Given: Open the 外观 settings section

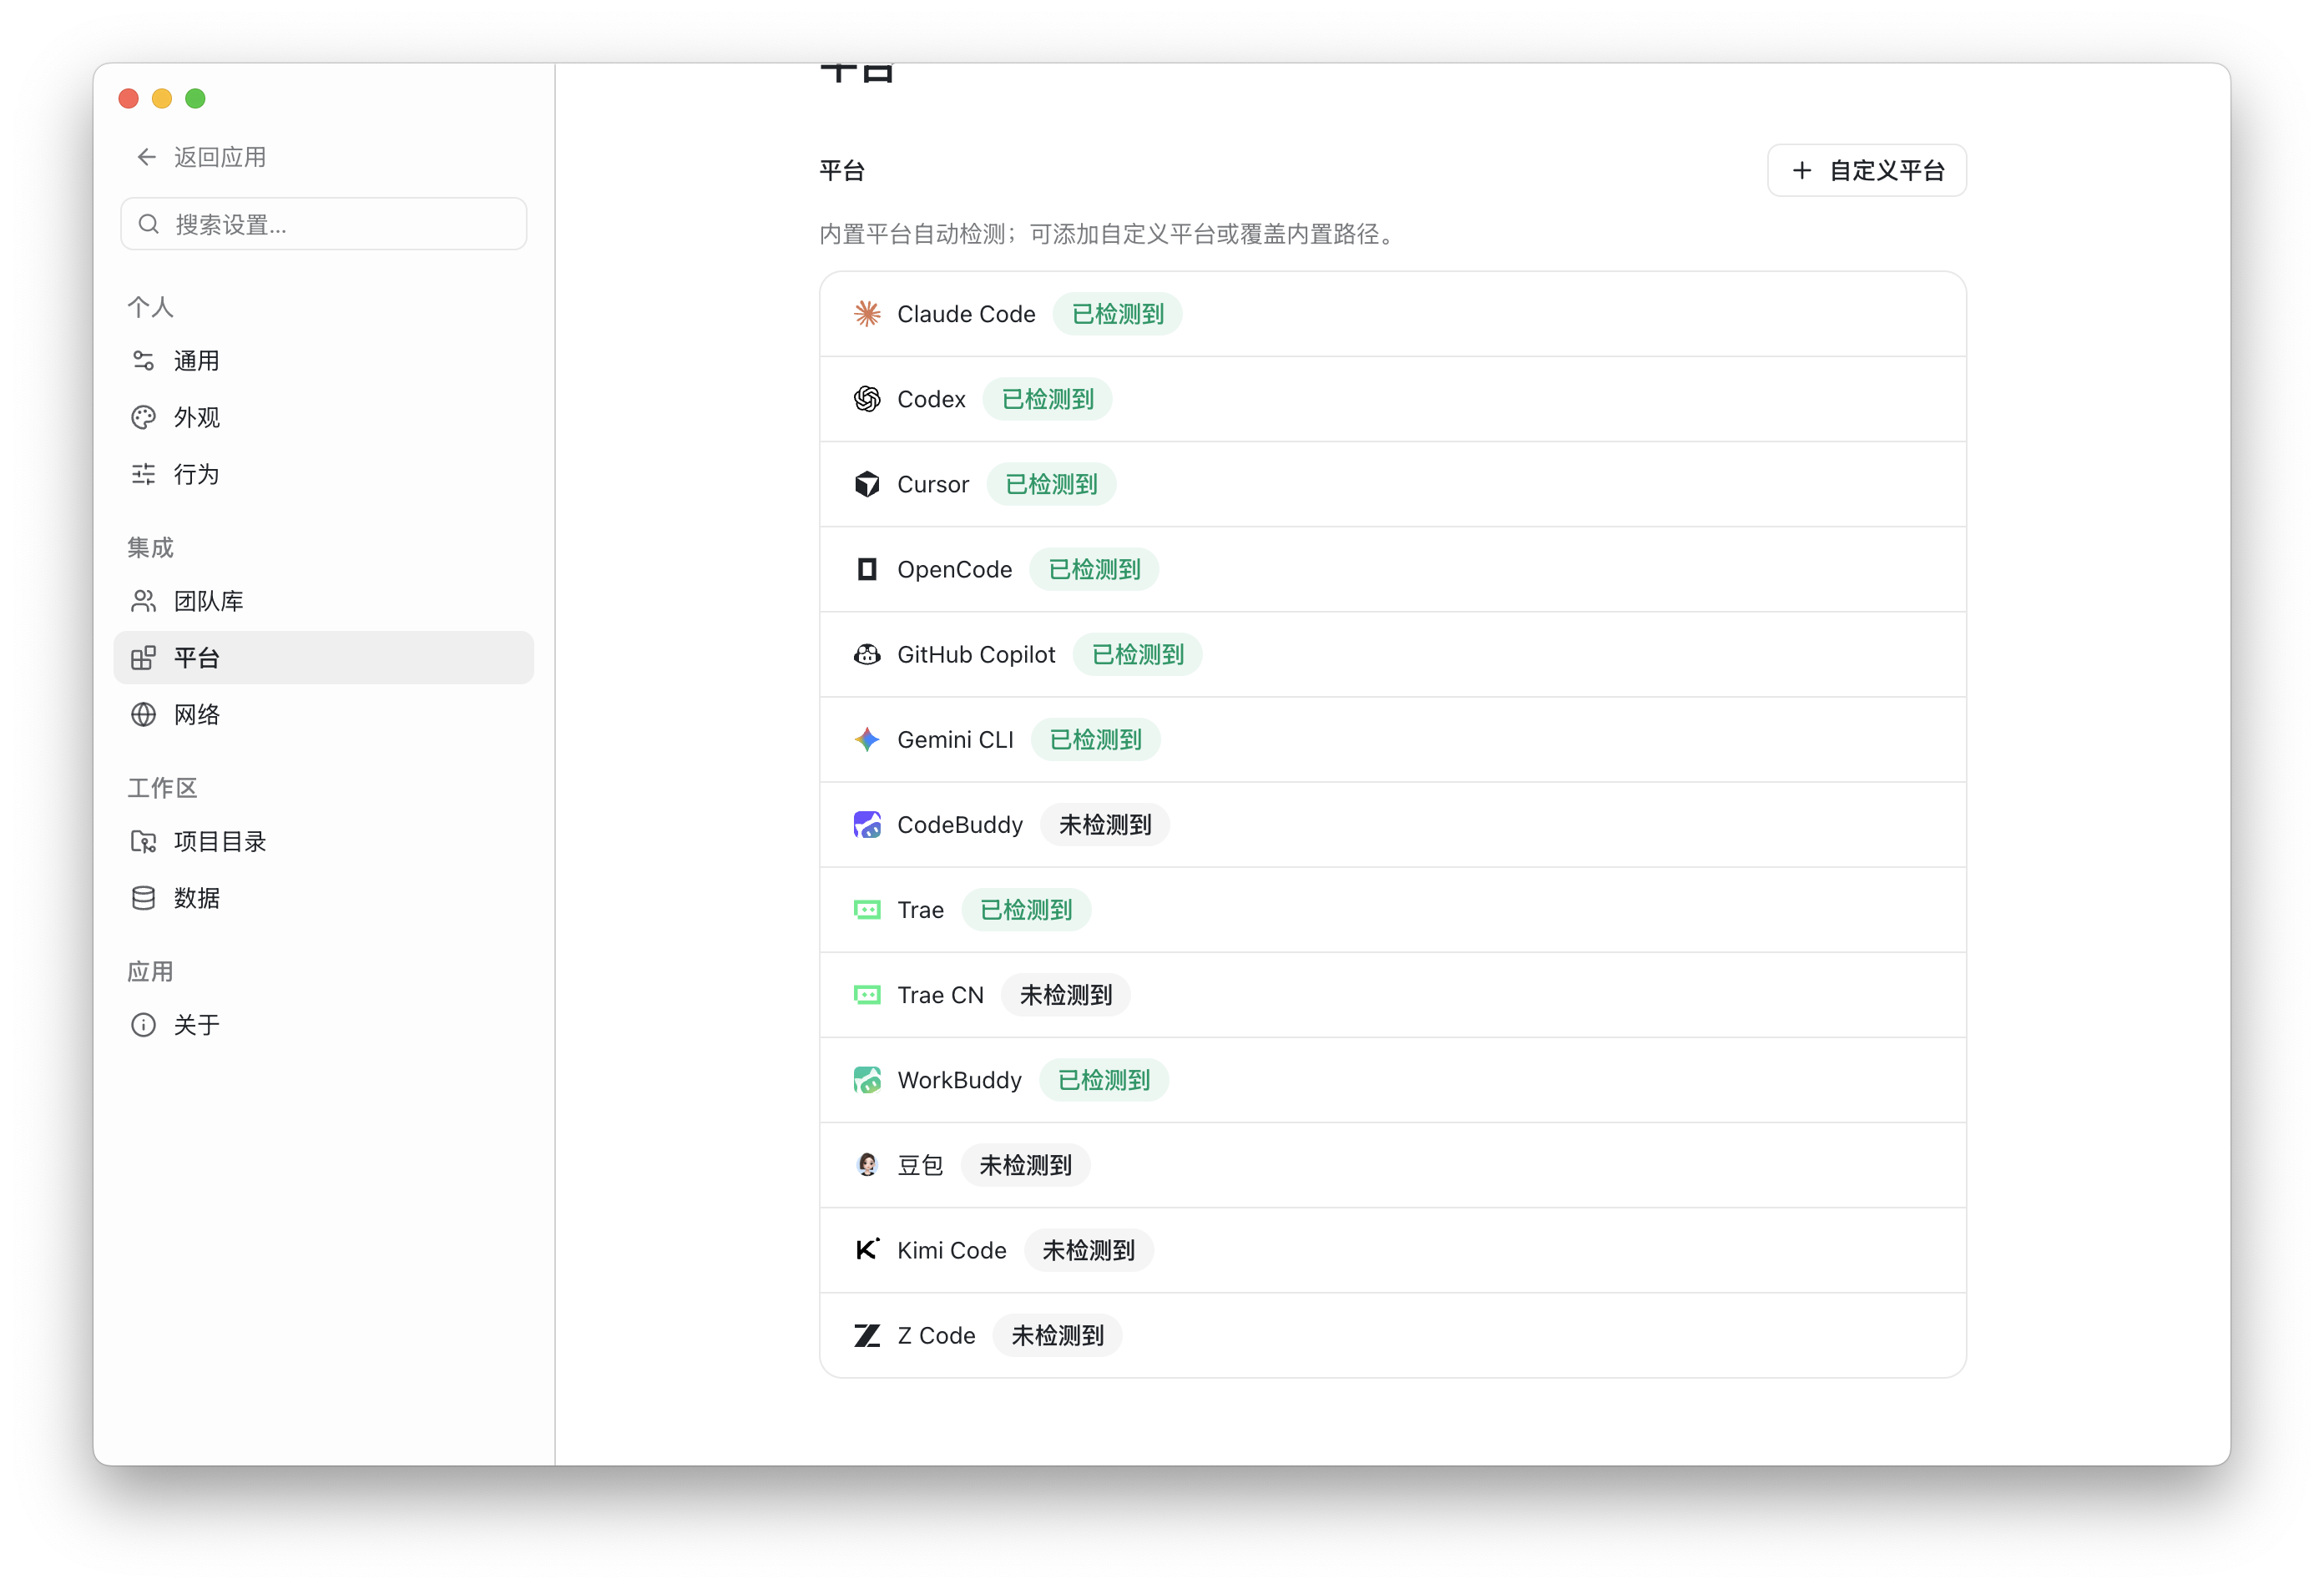Looking at the screenshot, I should coord(323,418).
